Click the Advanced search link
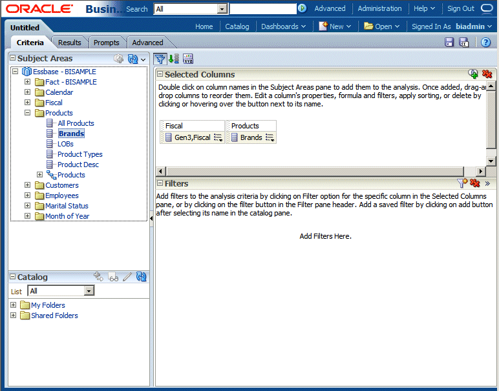 click(x=330, y=8)
